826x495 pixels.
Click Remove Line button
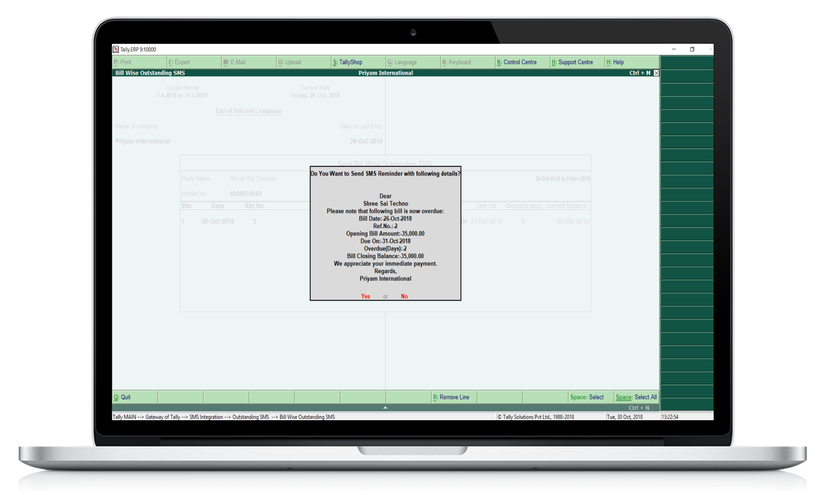[x=454, y=397]
